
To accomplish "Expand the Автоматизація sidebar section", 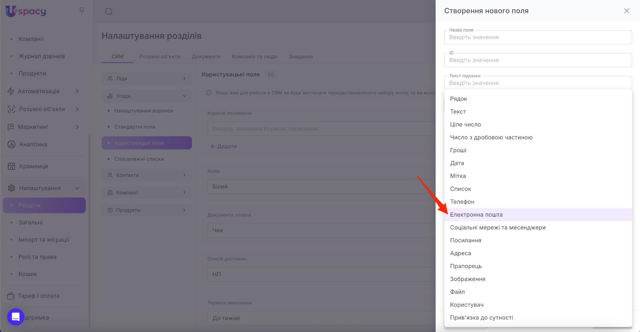I will (77, 91).
